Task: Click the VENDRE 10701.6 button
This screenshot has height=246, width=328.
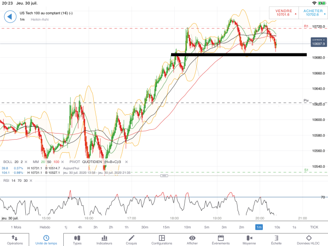Action: pos(283,13)
